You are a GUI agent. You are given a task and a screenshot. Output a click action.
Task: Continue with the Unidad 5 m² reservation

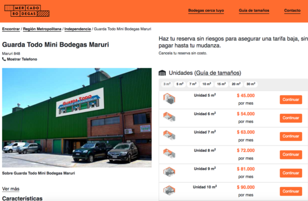point(291,100)
